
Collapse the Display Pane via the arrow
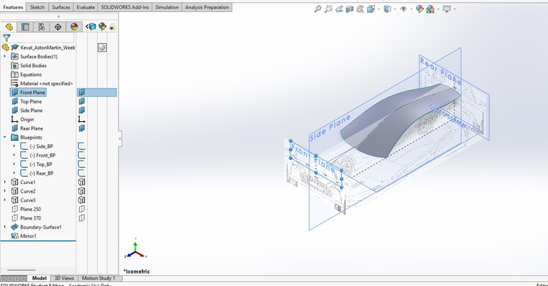click(87, 27)
